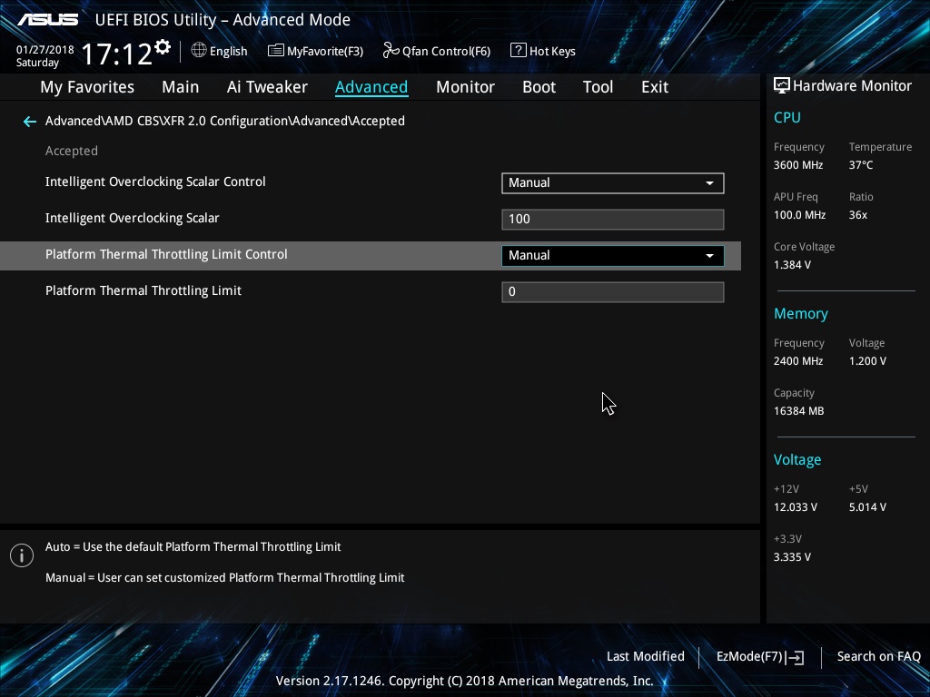Go to the Exit tab
930x697 pixels.
[x=655, y=87]
